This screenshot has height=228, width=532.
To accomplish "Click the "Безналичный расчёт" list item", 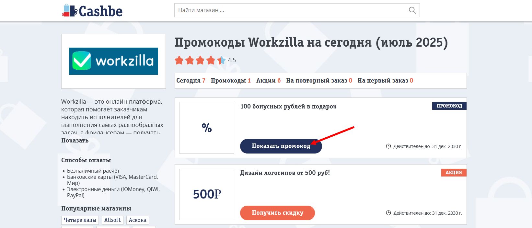I will pyautogui.click(x=93, y=171).
